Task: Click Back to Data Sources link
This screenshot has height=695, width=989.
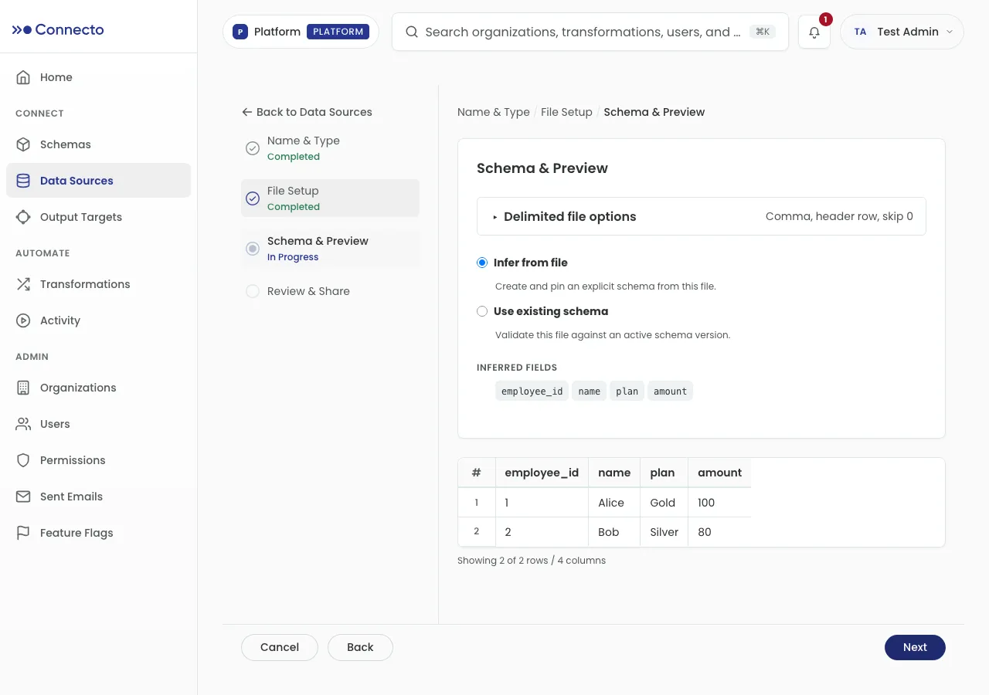Action: (307, 112)
